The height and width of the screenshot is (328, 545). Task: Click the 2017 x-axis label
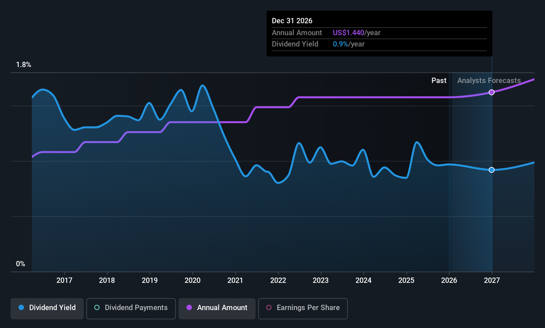64,281
